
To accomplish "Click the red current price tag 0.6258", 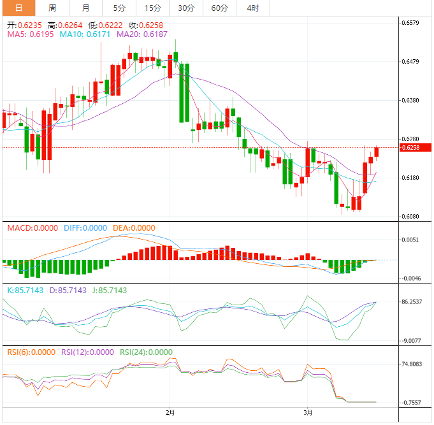I will pyautogui.click(x=416, y=147).
